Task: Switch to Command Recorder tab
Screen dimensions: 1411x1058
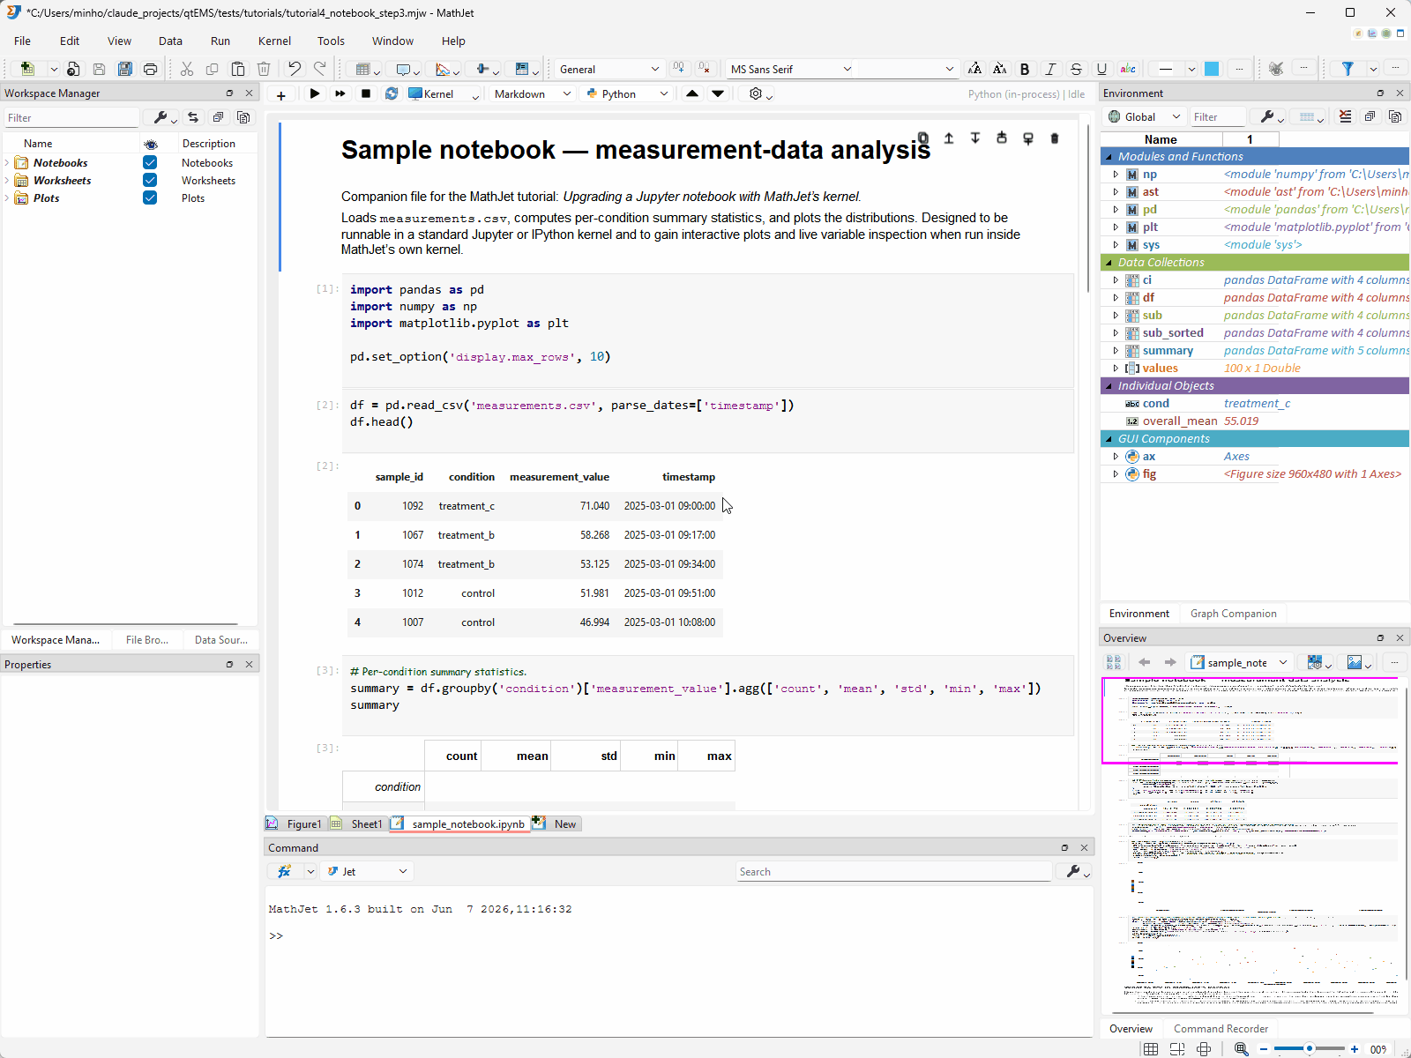Action: pos(1221,1029)
